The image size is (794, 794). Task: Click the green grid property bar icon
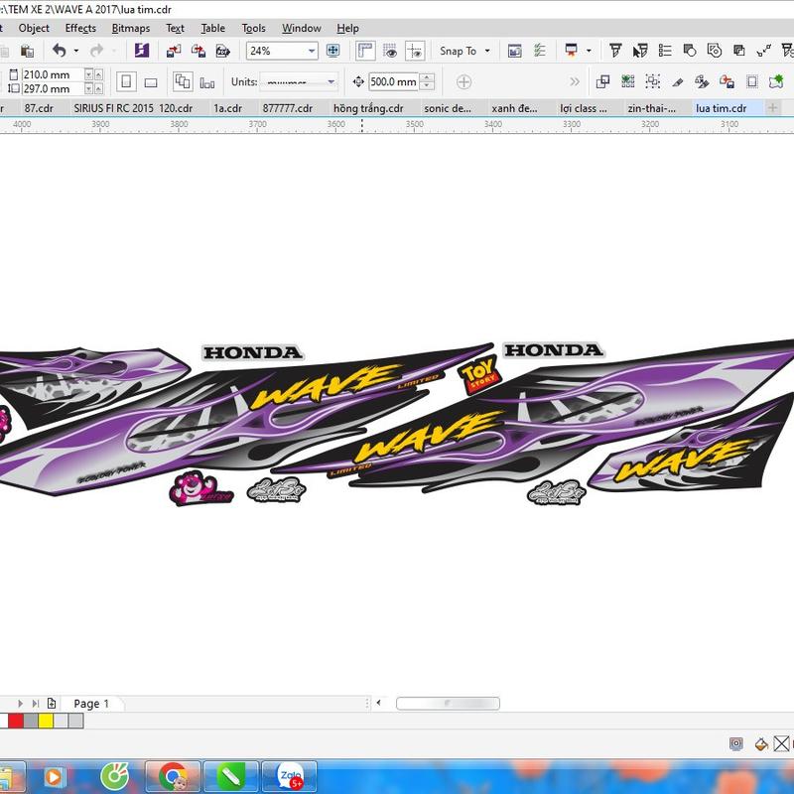(628, 81)
